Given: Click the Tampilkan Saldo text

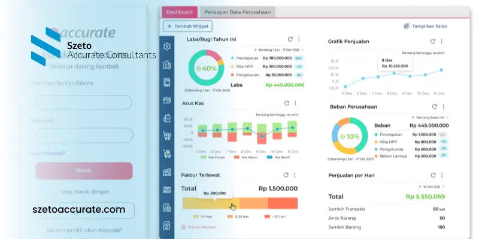Looking at the screenshot, I should point(429,26).
